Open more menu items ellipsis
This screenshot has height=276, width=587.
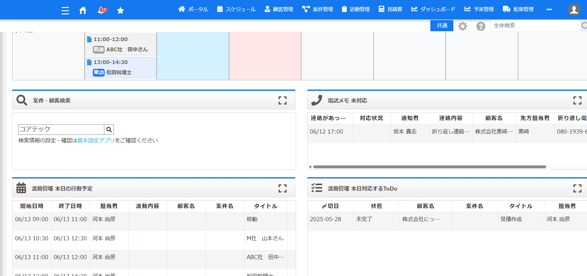coord(549,9)
